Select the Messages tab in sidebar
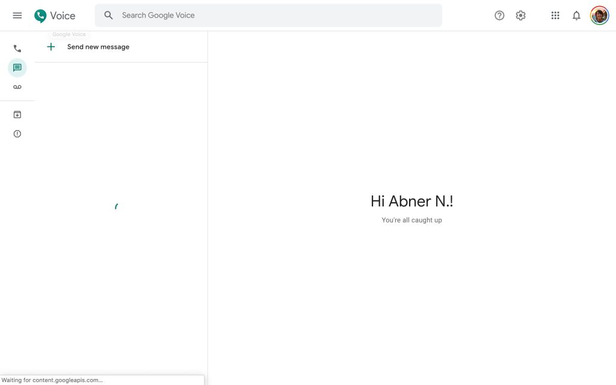Screen dimensions: 616x385 [17, 68]
